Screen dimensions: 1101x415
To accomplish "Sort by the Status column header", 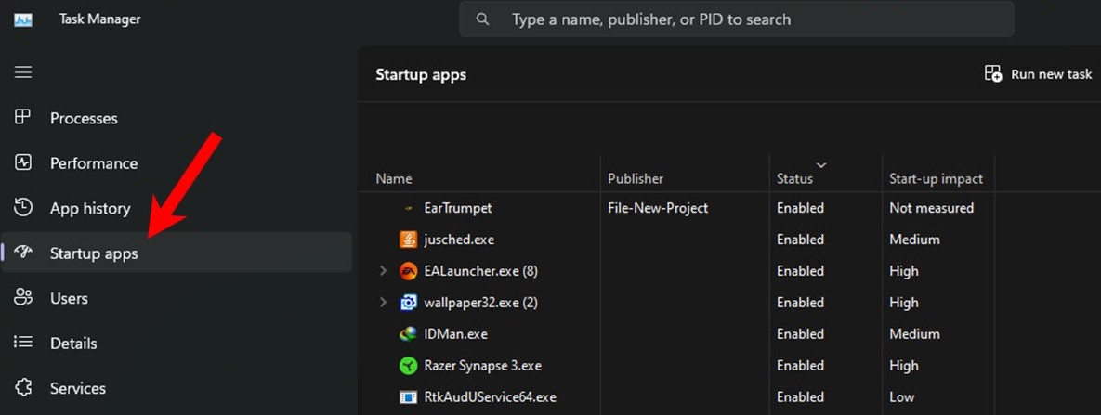I will [794, 179].
